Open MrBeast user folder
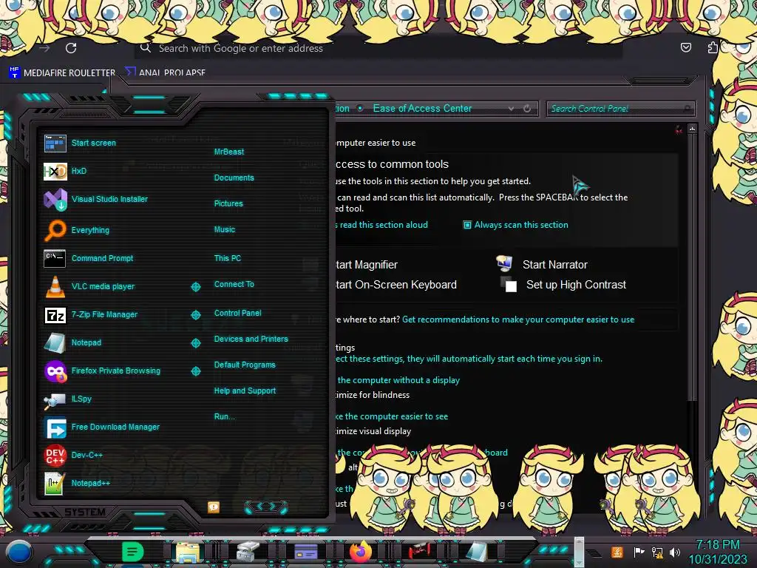 [229, 152]
